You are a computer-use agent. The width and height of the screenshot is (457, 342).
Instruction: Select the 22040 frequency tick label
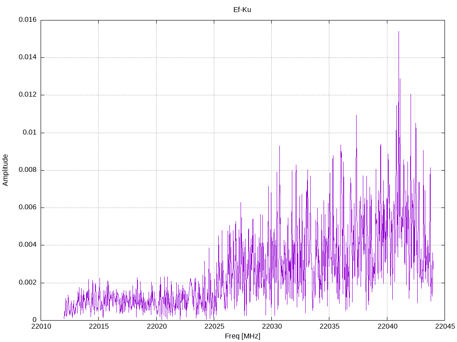[x=387, y=327]
